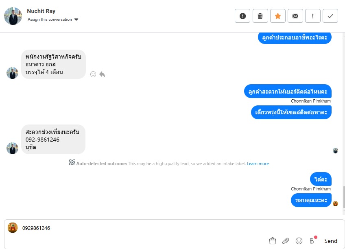The image size is (345, 249).
Task: Click the Learn more link
Action: (x=258, y=164)
